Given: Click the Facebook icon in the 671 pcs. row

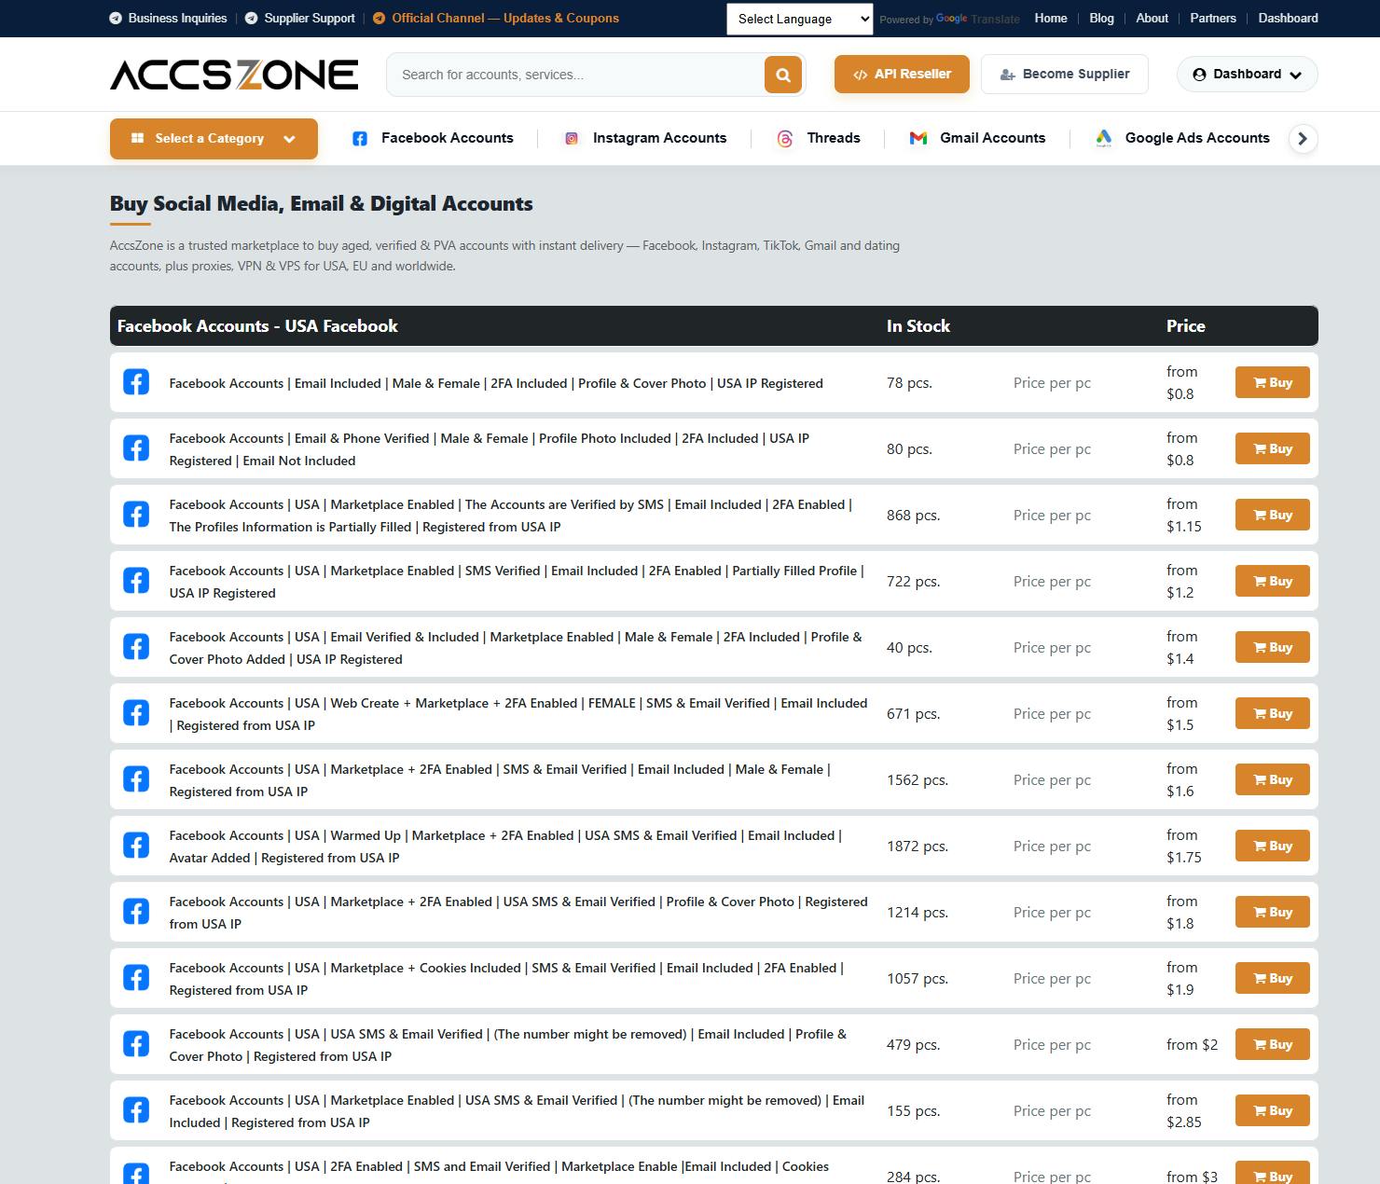Looking at the screenshot, I should point(136,713).
